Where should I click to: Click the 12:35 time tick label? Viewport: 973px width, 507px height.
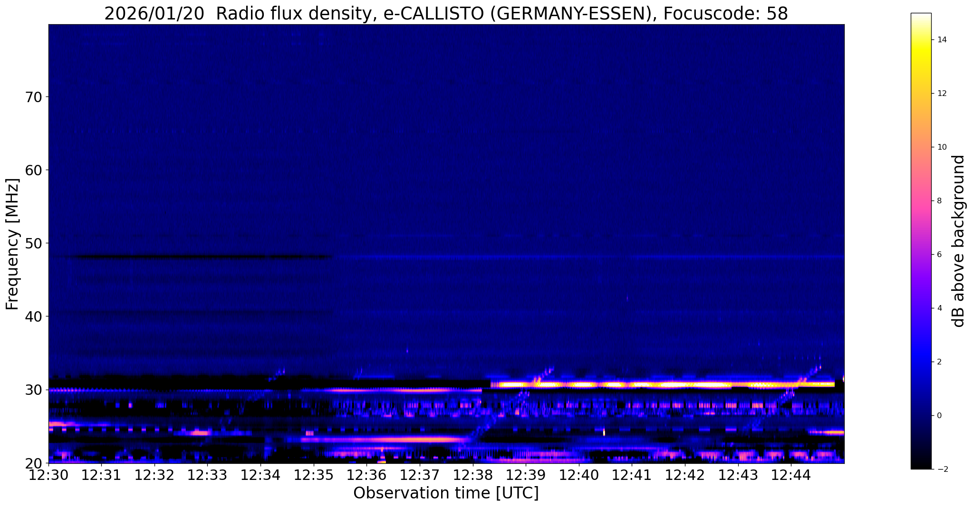[x=314, y=475]
